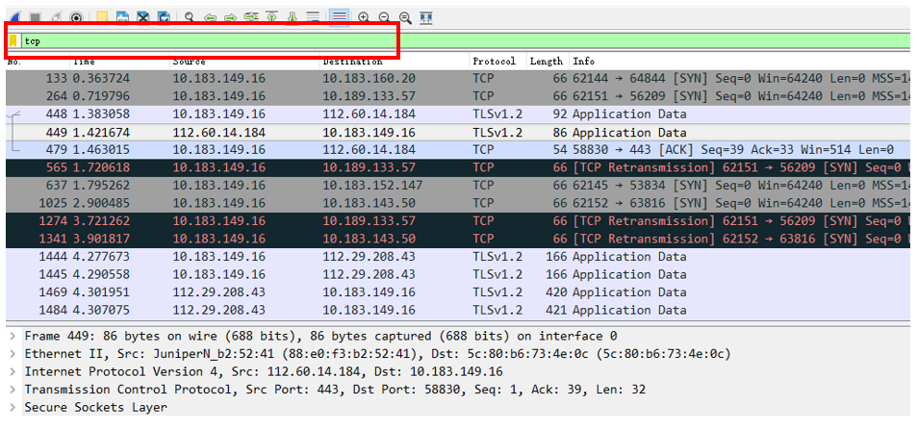Jump to the last packet
917x430 pixels.
pos(292,16)
